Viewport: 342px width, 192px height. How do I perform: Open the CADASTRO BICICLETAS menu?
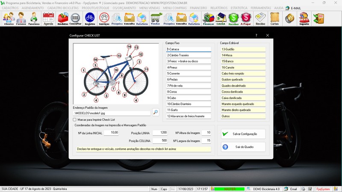[x=63, y=8]
